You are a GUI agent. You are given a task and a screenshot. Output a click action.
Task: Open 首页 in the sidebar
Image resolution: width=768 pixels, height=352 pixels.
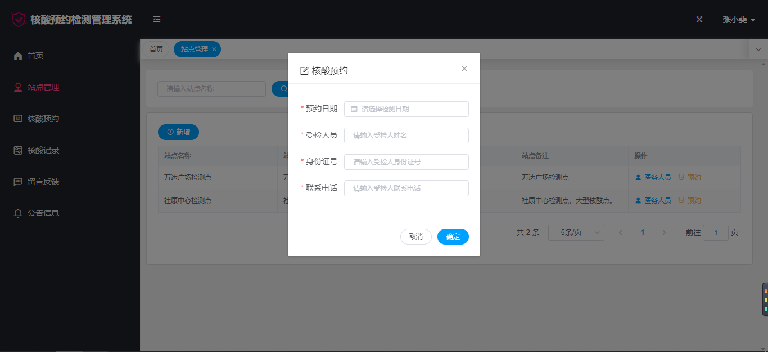pyautogui.click(x=70, y=56)
